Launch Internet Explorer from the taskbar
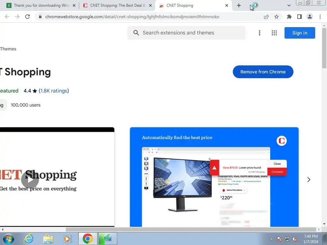The width and height of the screenshot is (327, 245). tap(28, 239)
